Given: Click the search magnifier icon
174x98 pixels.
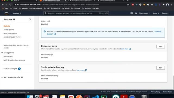Looking at the screenshot, I should 46,13.
